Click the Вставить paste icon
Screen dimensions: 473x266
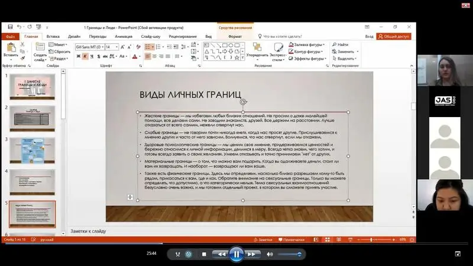click(10, 48)
